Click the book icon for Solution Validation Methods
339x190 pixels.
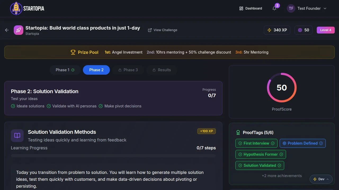click(17, 136)
